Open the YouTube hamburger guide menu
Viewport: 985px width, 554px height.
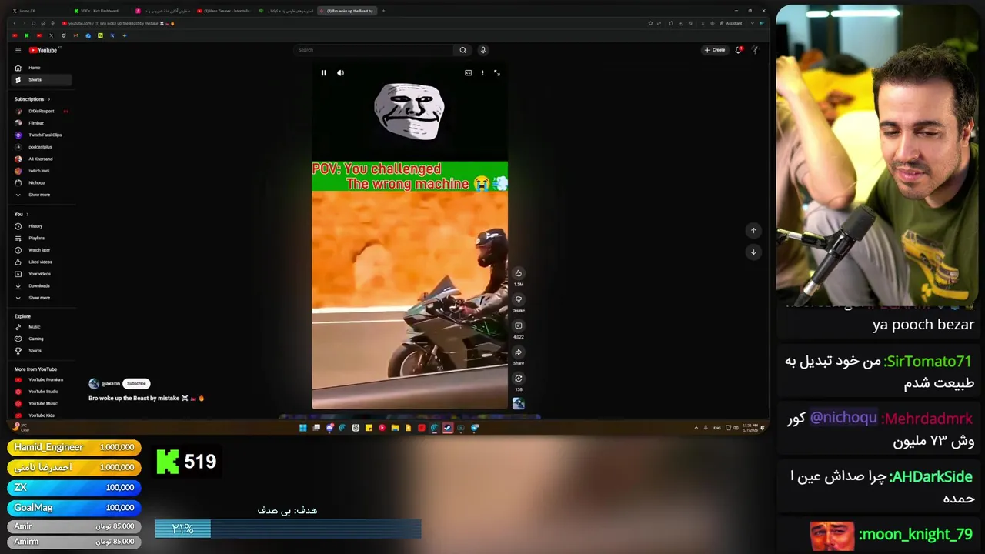tap(18, 50)
